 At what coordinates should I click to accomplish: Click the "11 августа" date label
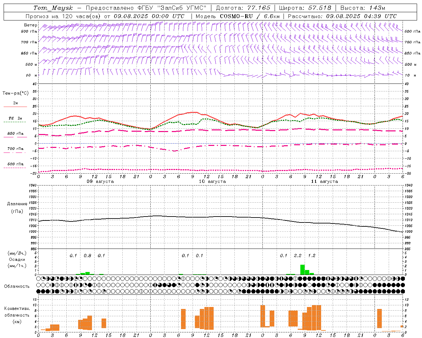tap(324, 182)
